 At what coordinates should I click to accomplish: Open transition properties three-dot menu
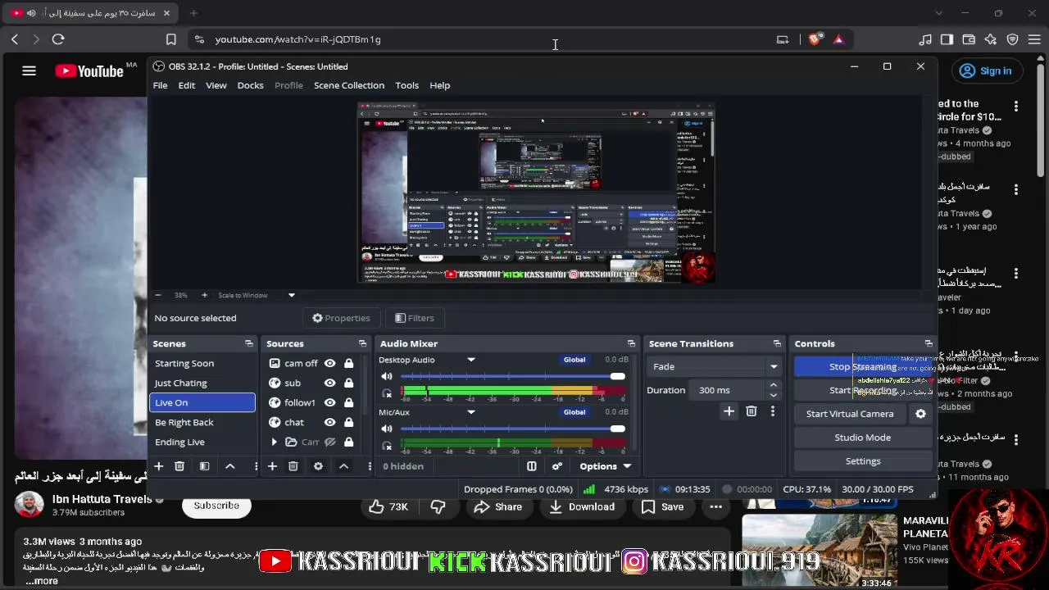pos(772,411)
